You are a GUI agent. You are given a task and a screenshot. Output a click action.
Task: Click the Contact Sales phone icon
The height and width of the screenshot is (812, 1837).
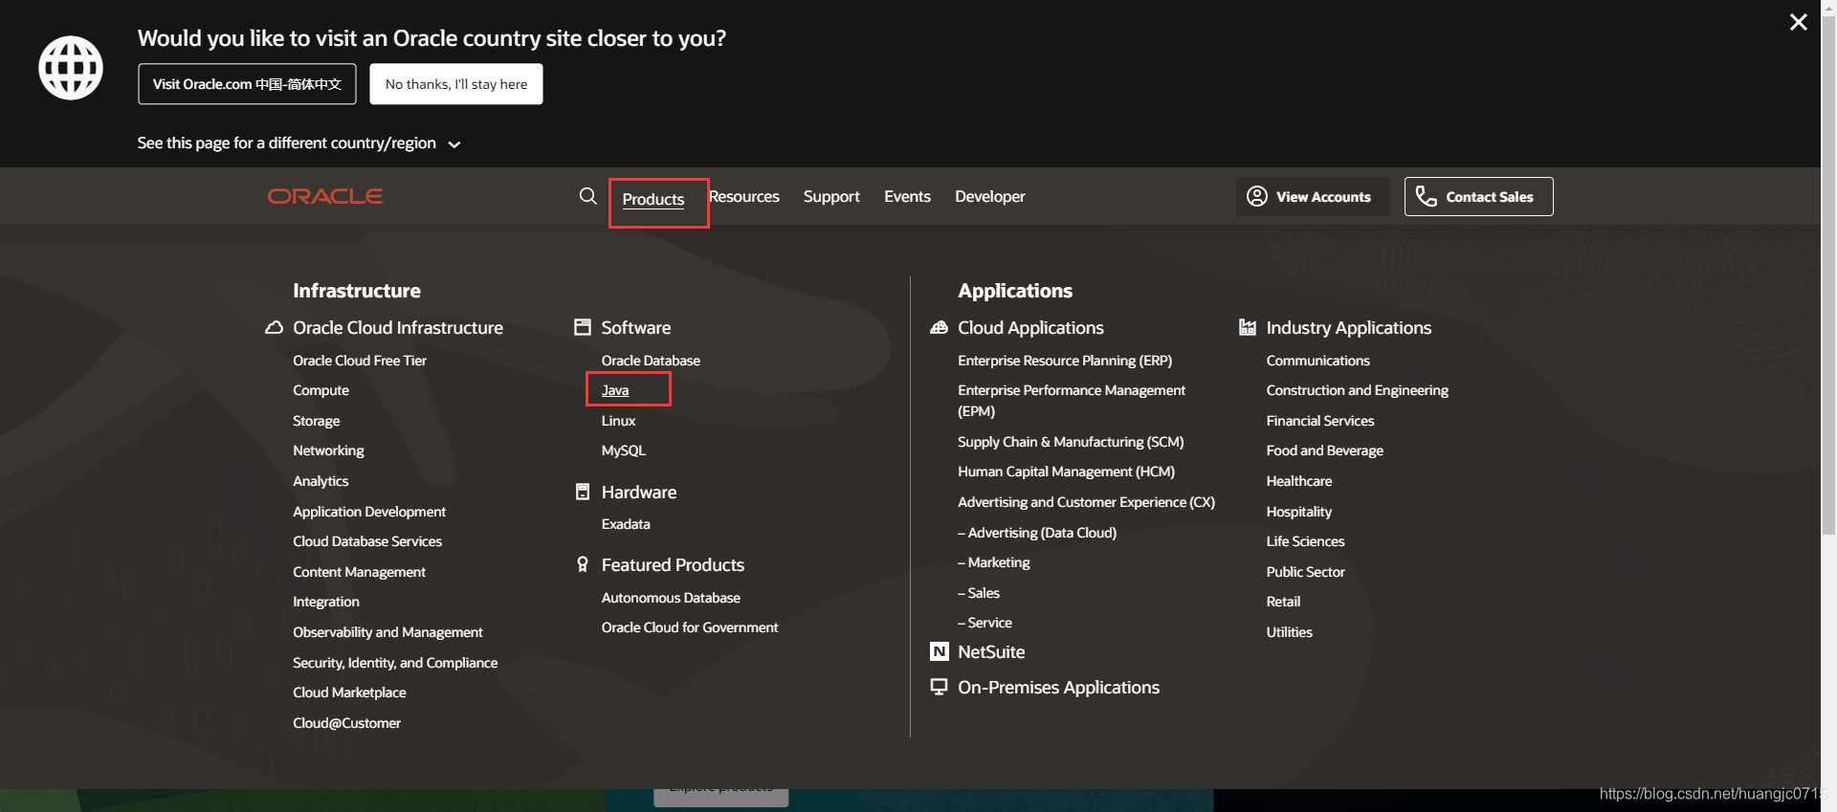pos(1427,196)
